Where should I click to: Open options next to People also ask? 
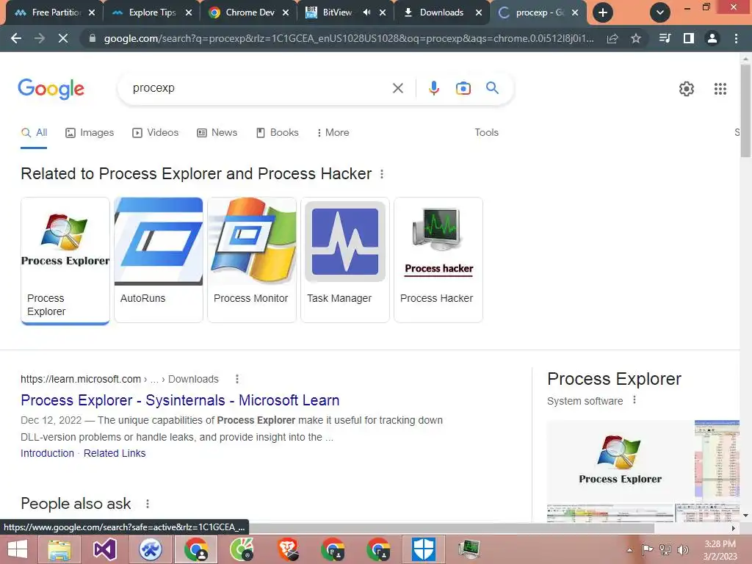[147, 504]
